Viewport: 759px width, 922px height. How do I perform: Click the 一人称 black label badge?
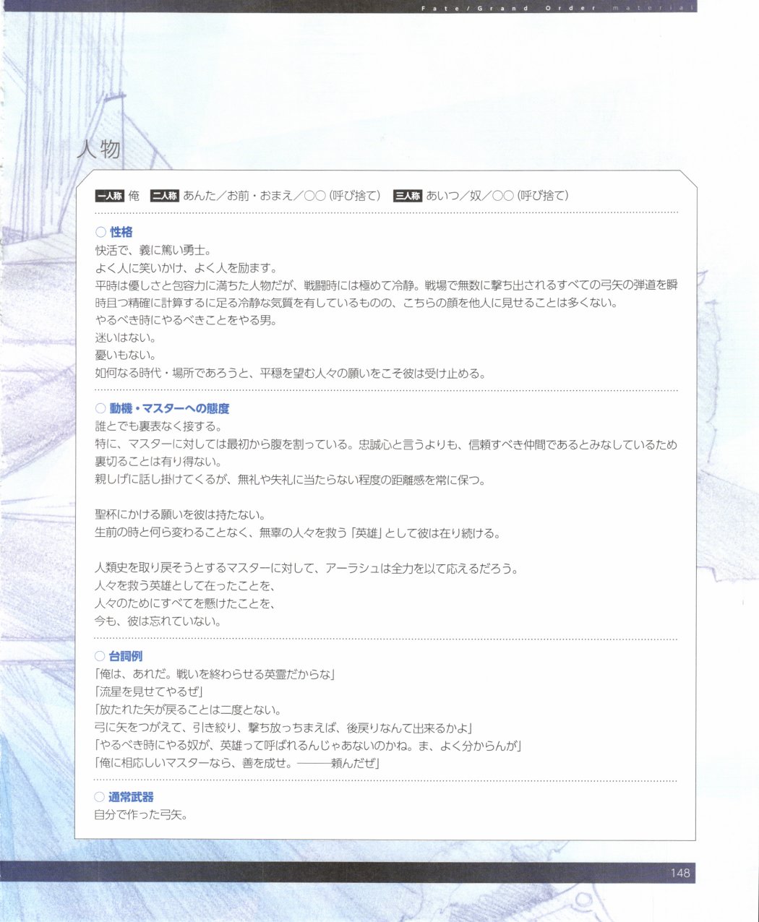click(109, 196)
